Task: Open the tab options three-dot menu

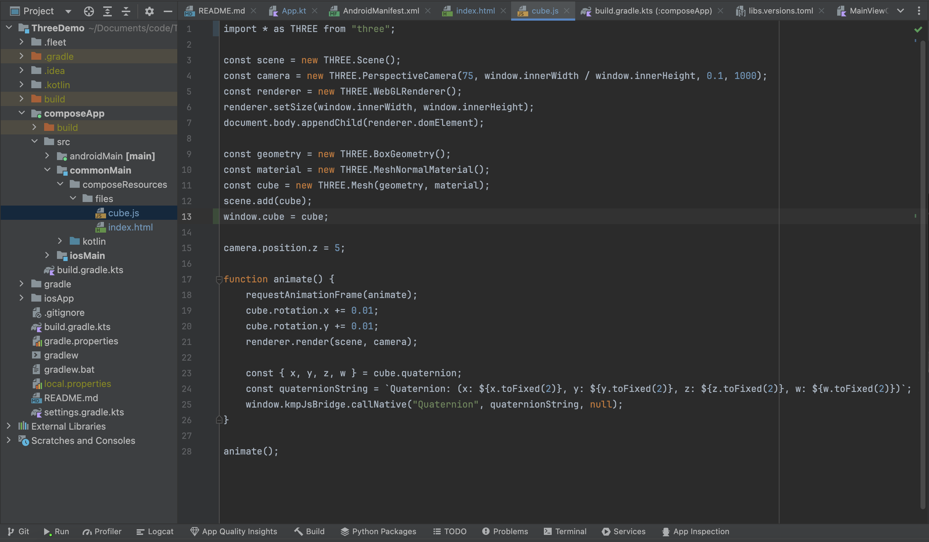Action: (919, 11)
